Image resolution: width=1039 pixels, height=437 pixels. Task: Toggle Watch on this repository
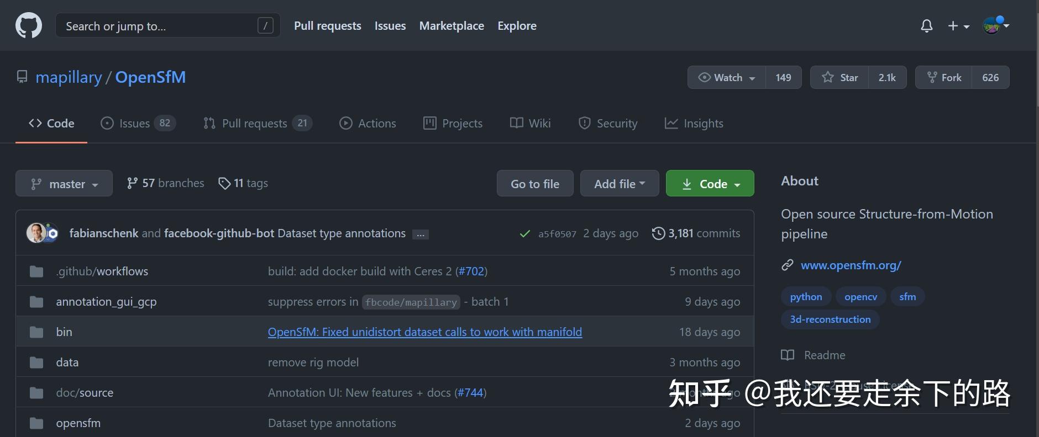[727, 77]
